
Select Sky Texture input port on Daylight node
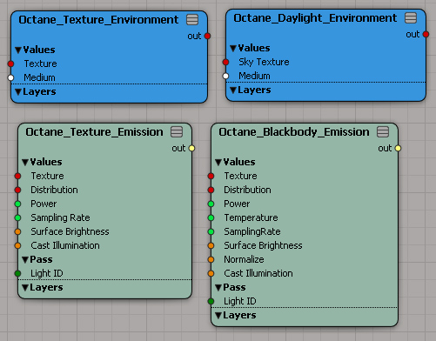point(225,62)
